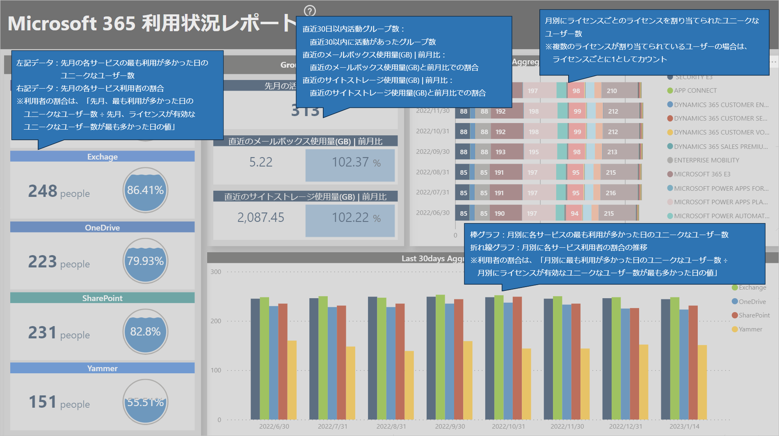Click the SharePoint legend marker dot

[x=735, y=315]
